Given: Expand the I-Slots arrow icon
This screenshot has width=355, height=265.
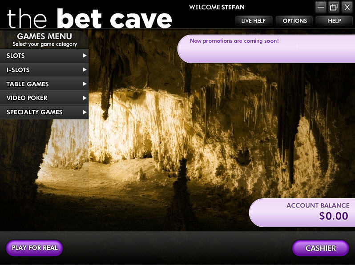Looking at the screenshot, I should (x=85, y=70).
